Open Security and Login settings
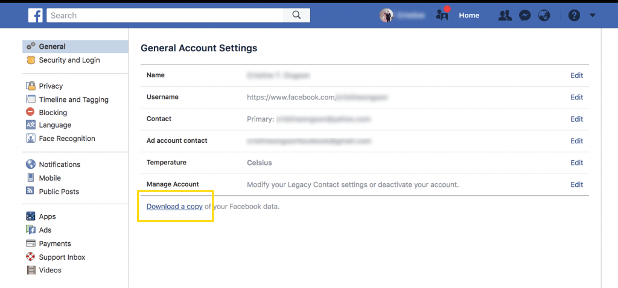 click(69, 60)
